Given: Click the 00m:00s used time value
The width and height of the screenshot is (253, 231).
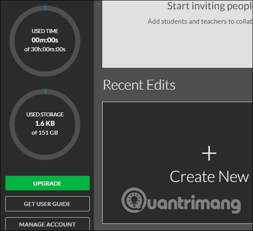Looking at the screenshot, I should 45,40.
